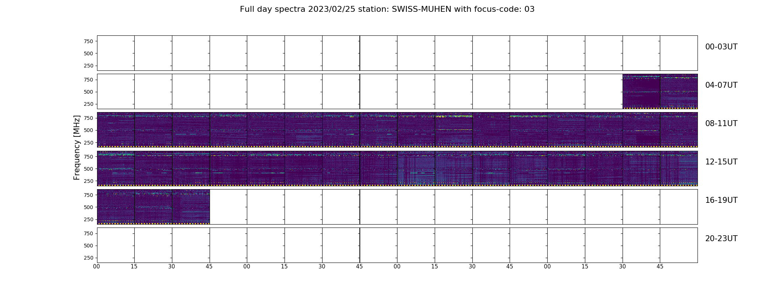
Task: Click the 500 tick in the 12-15UT row
Action: click(x=89, y=169)
